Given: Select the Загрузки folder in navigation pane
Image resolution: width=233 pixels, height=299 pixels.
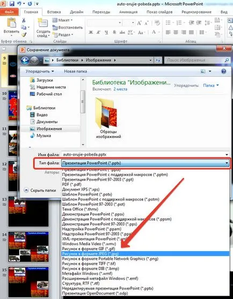Looking at the screenshot, I should click(41, 80).
